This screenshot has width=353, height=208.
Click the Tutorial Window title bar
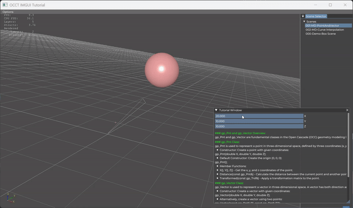pyautogui.click(x=282, y=110)
